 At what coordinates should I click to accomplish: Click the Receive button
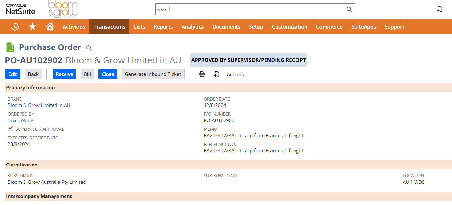pos(65,74)
